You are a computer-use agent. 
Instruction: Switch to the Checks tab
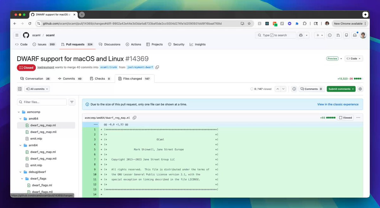pyautogui.click(x=100, y=79)
